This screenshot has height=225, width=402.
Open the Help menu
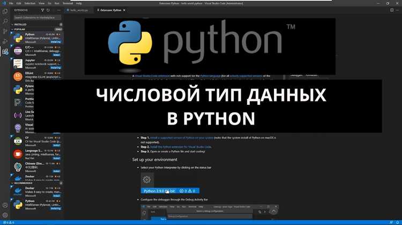tap(79, 4)
